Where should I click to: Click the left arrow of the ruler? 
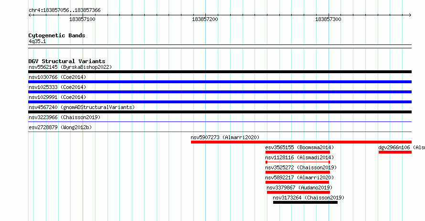click(x=30, y=15)
